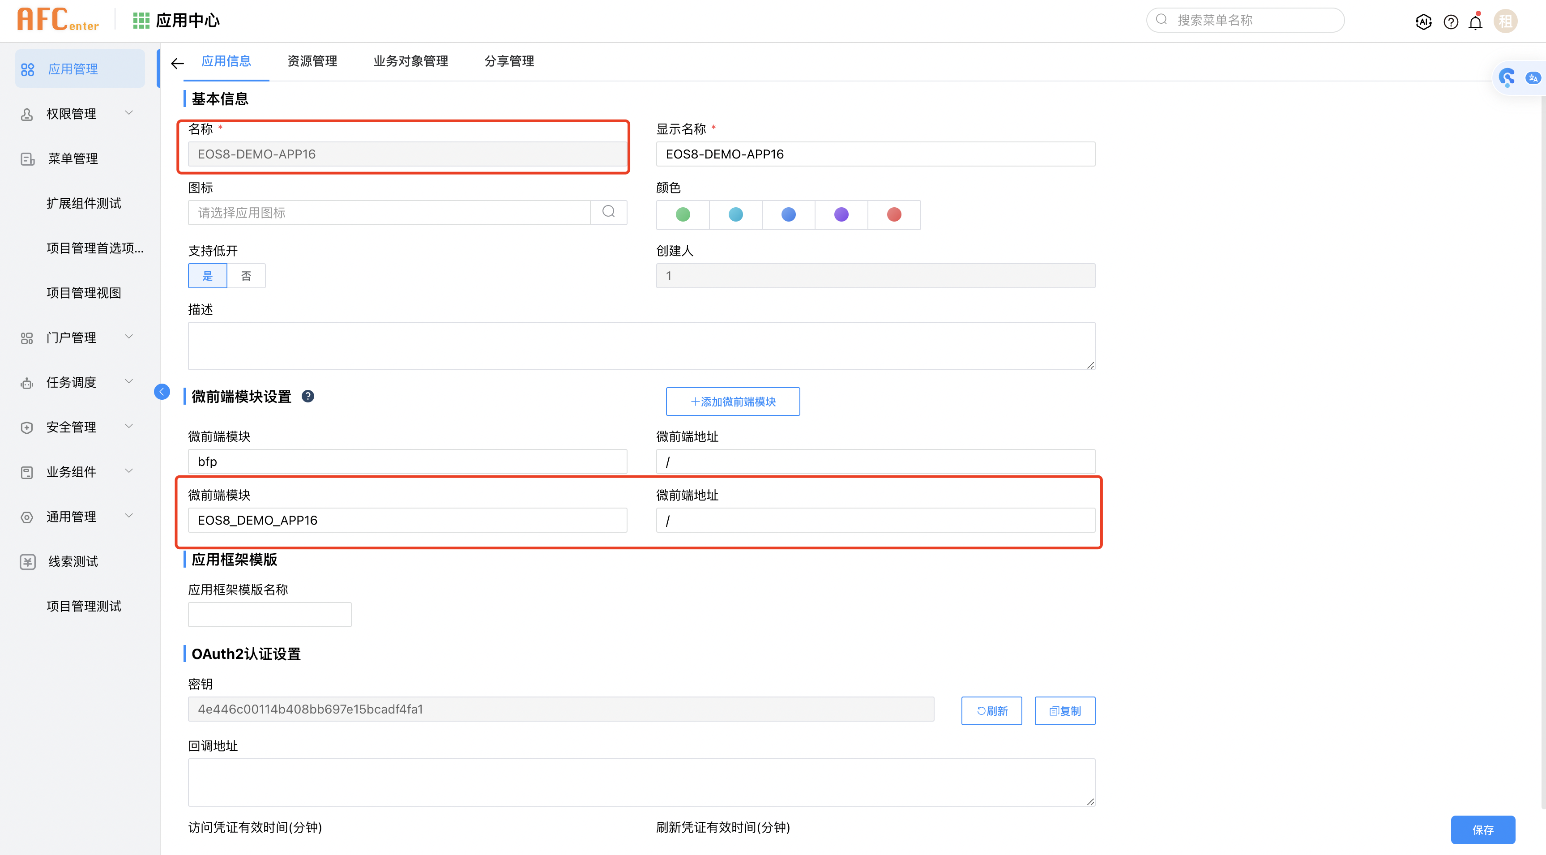
Task: Select 否 for 支持低开
Action: point(246,276)
